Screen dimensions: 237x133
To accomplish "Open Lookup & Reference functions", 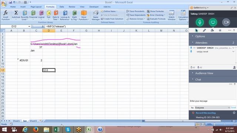I will [65, 15].
